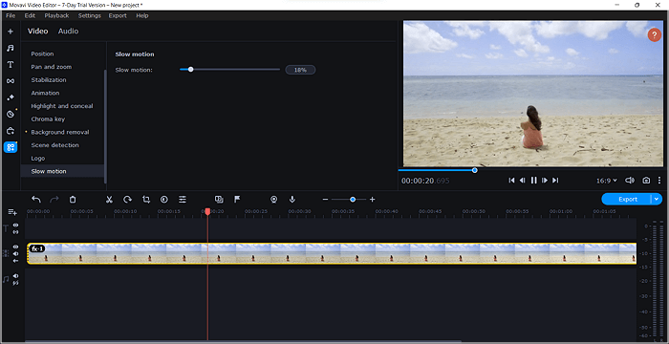Open the preview more-options dots
669x344 pixels.
[x=659, y=181]
